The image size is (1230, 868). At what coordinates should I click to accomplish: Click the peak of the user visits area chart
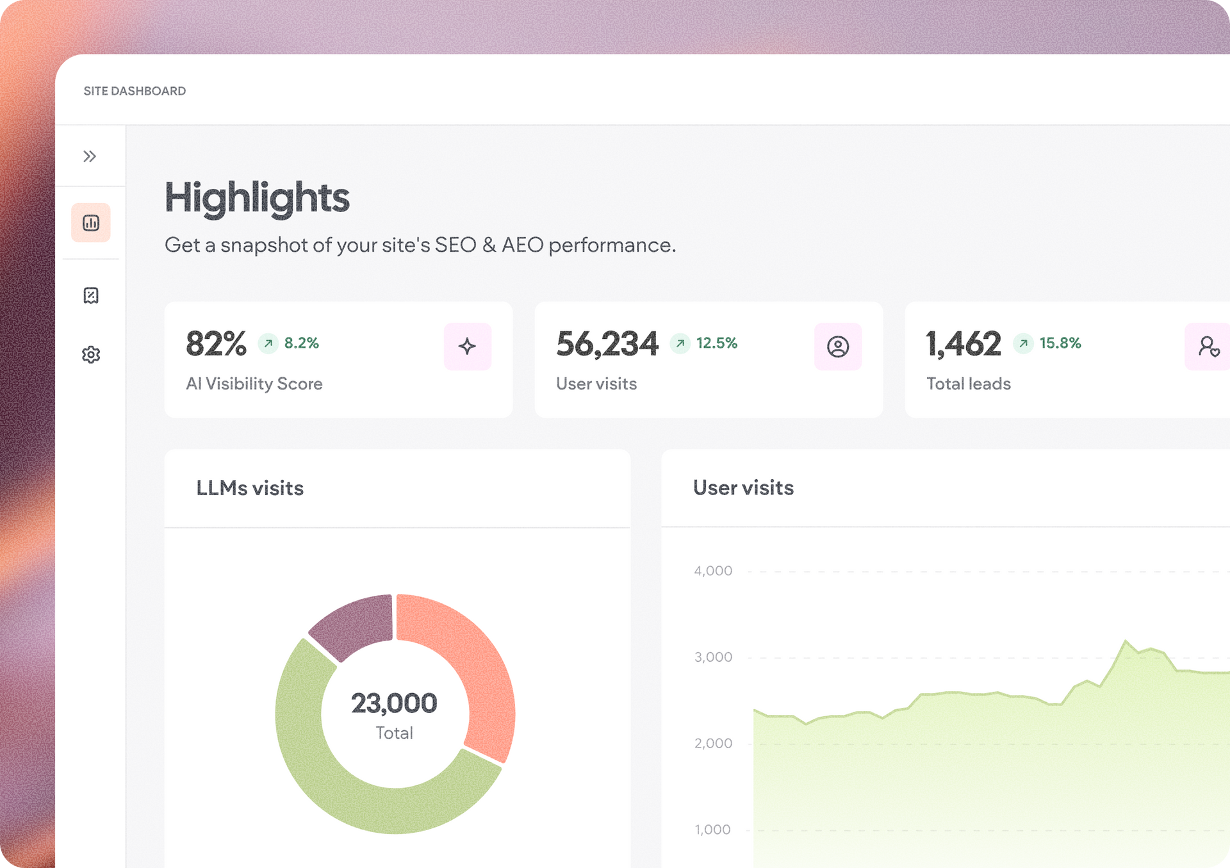click(x=1126, y=641)
